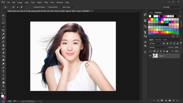This screenshot has width=183, height=103.
Task: Toggle Lock transparent pixels
Action: tap(154, 51)
